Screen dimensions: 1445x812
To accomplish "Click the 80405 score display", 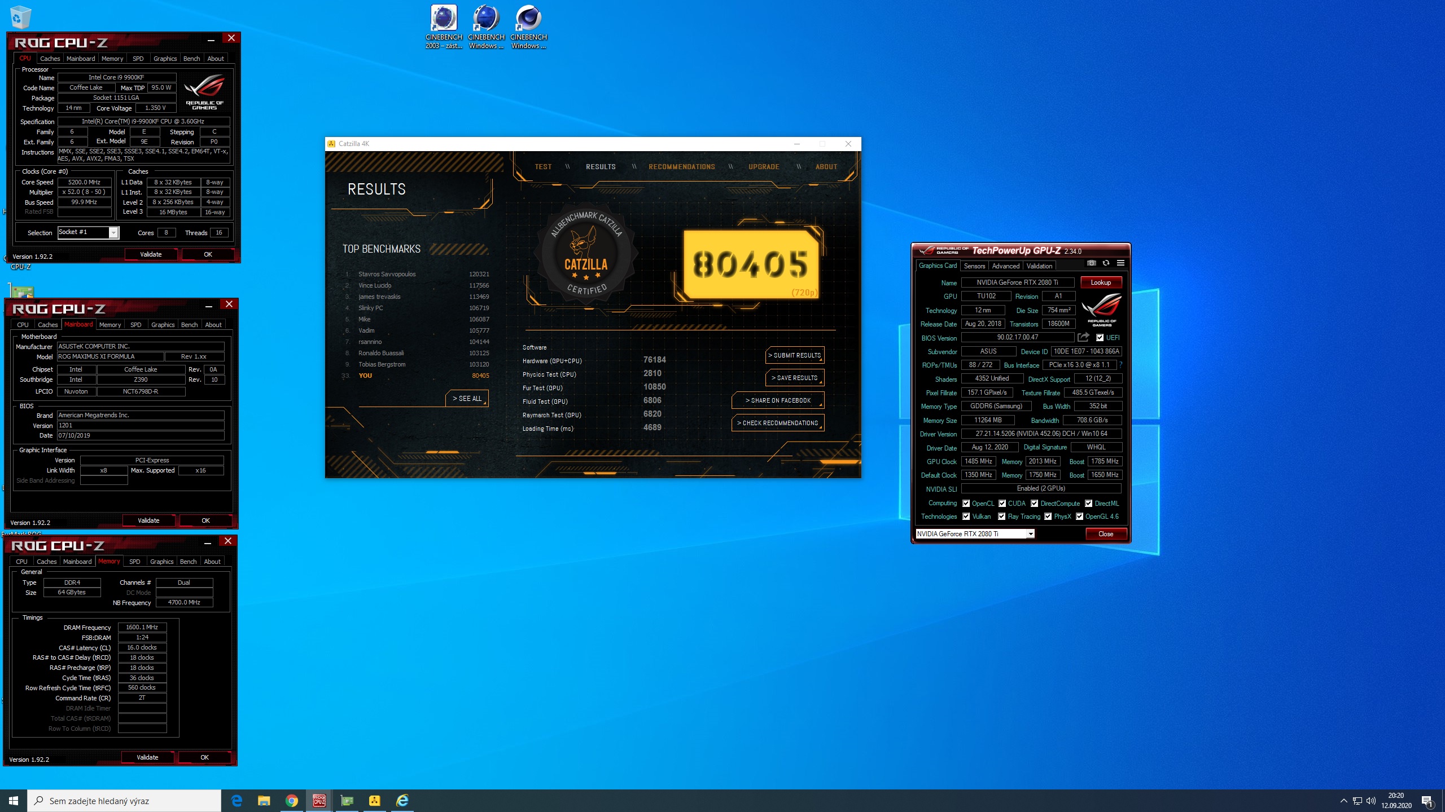I will (x=751, y=264).
